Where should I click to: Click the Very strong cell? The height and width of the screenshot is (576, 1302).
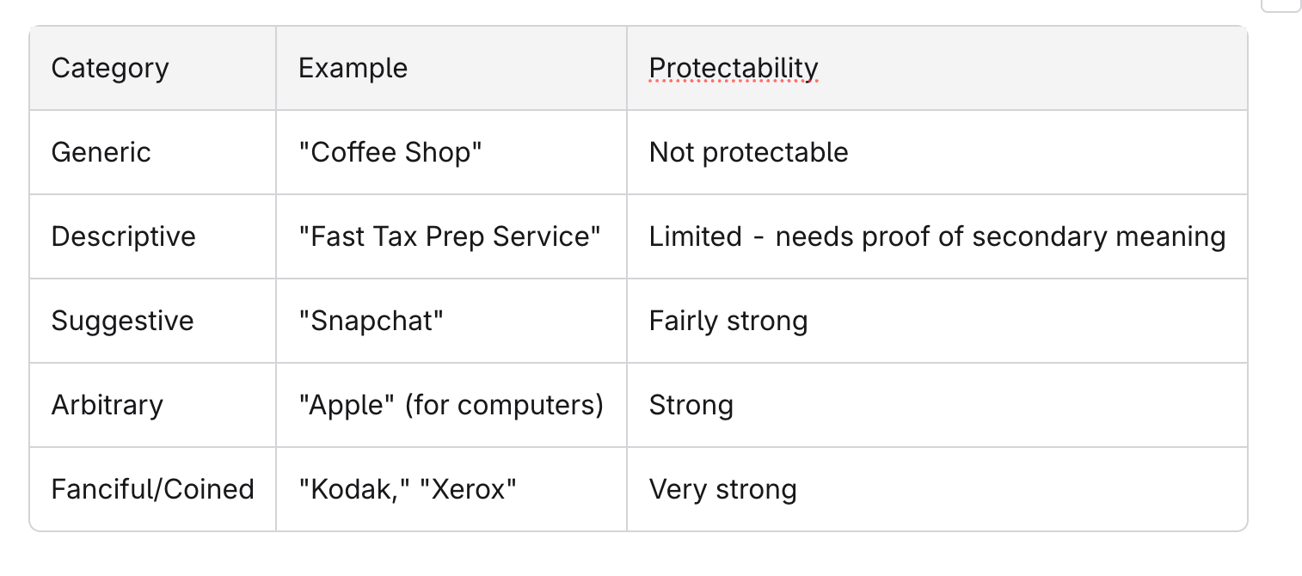click(x=937, y=489)
